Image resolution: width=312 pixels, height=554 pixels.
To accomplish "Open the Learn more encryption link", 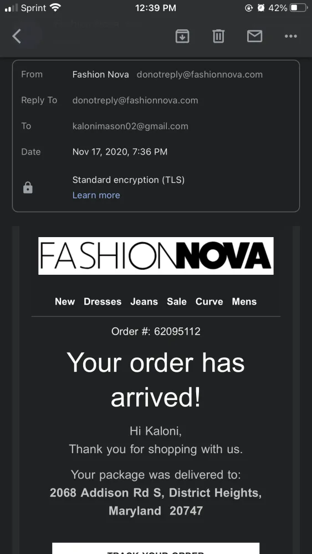I will (96, 195).
